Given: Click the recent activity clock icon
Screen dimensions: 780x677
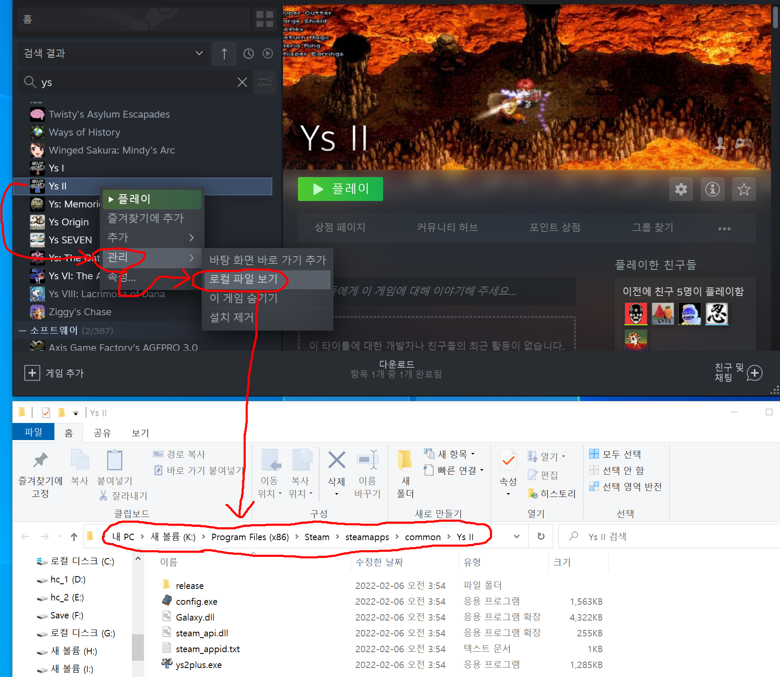Looking at the screenshot, I should 249,53.
